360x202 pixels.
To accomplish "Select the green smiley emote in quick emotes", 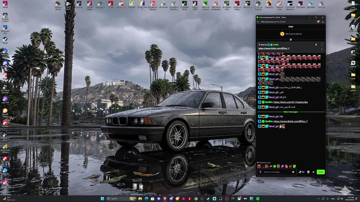I will pyautogui.click(x=275, y=166).
